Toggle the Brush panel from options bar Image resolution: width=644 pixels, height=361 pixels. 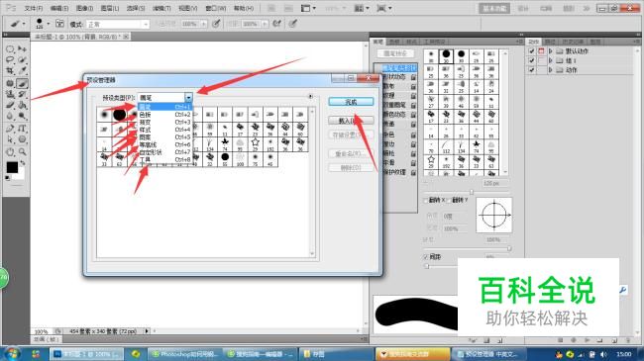(x=59, y=24)
